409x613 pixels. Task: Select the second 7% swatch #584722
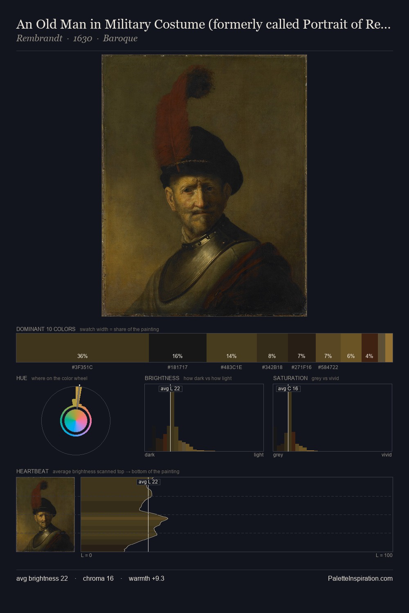tap(328, 348)
